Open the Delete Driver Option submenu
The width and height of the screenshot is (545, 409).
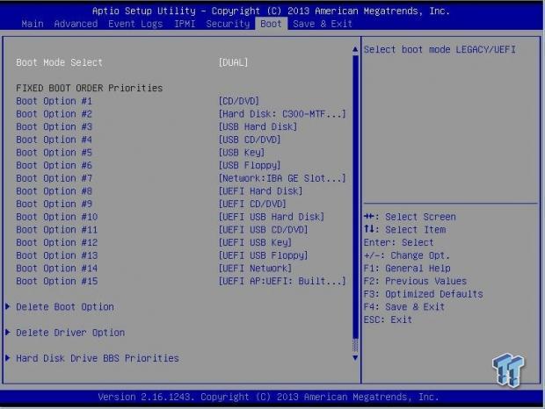70,333
